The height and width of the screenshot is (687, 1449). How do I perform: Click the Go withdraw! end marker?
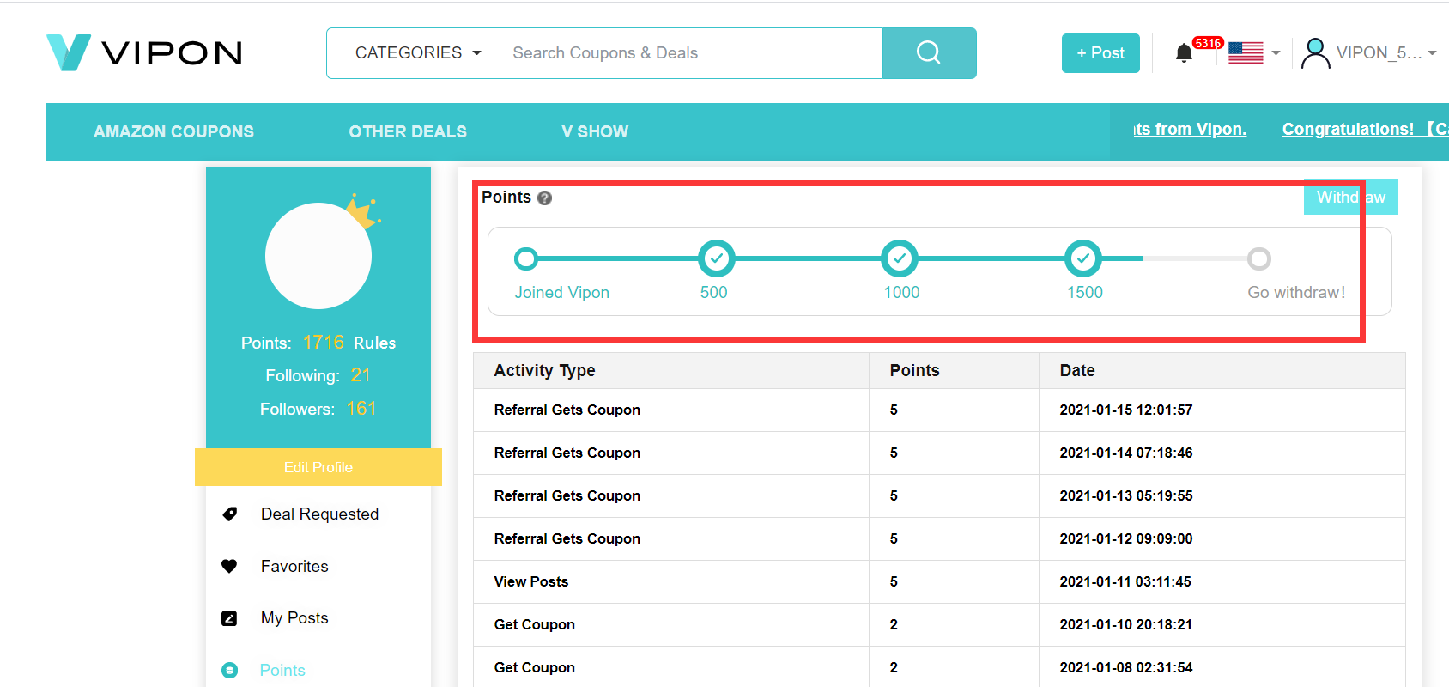click(1259, 258)
